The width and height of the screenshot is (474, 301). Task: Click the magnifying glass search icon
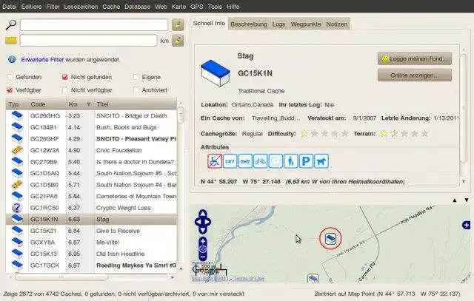(11, 24)
